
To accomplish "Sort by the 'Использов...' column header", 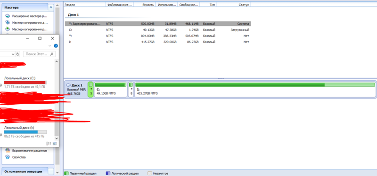I will pyautogui.click(x=167, y=5).
